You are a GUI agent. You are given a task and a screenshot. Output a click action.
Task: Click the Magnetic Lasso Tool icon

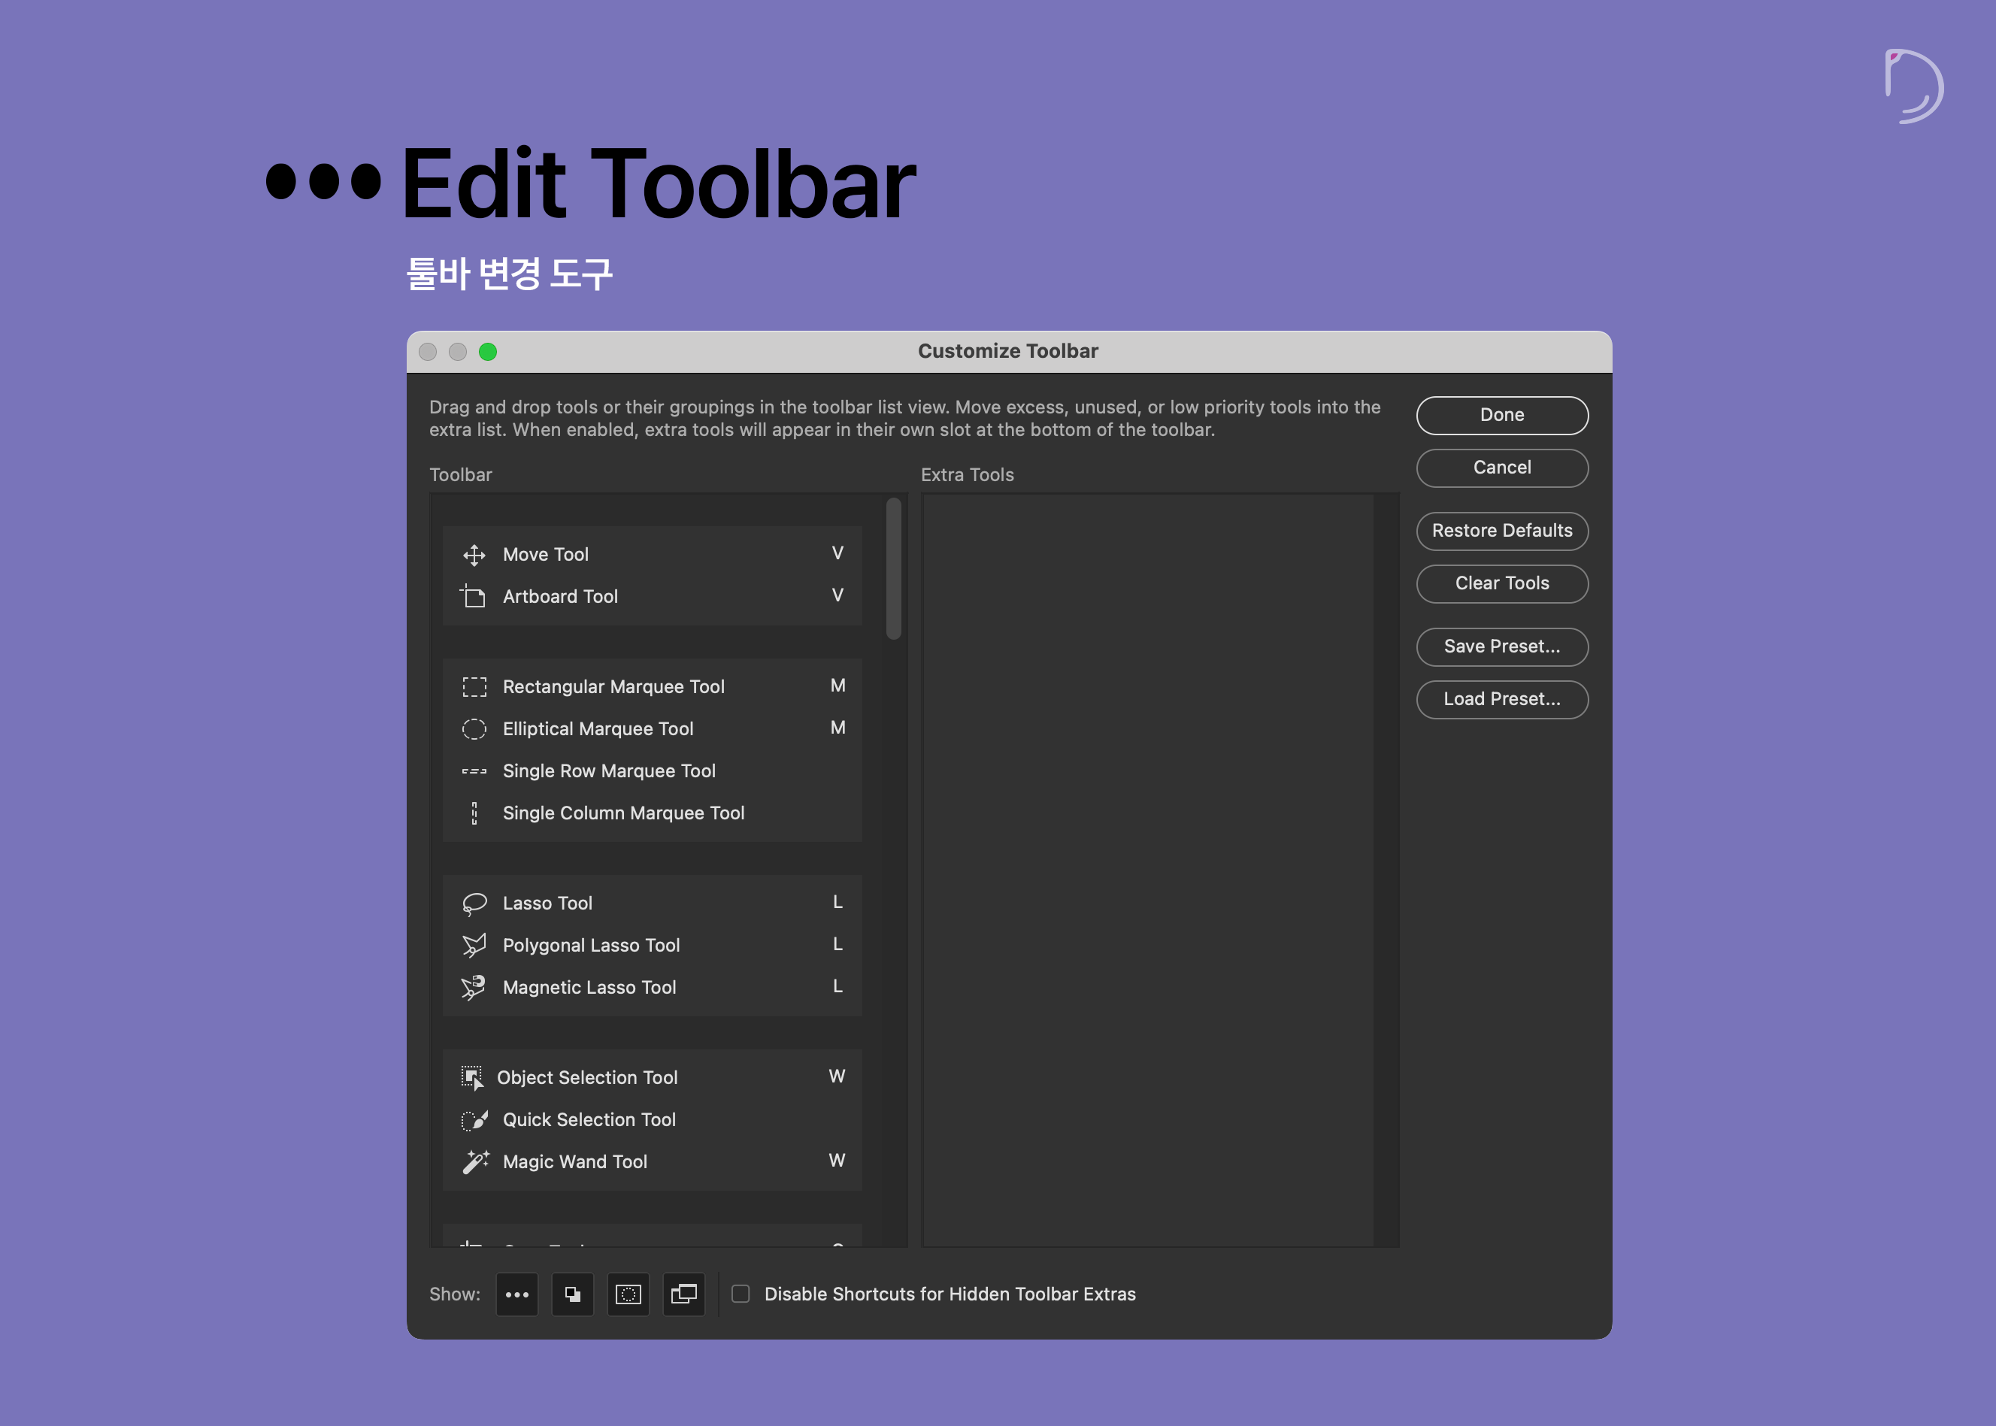(x=474, y=988)
